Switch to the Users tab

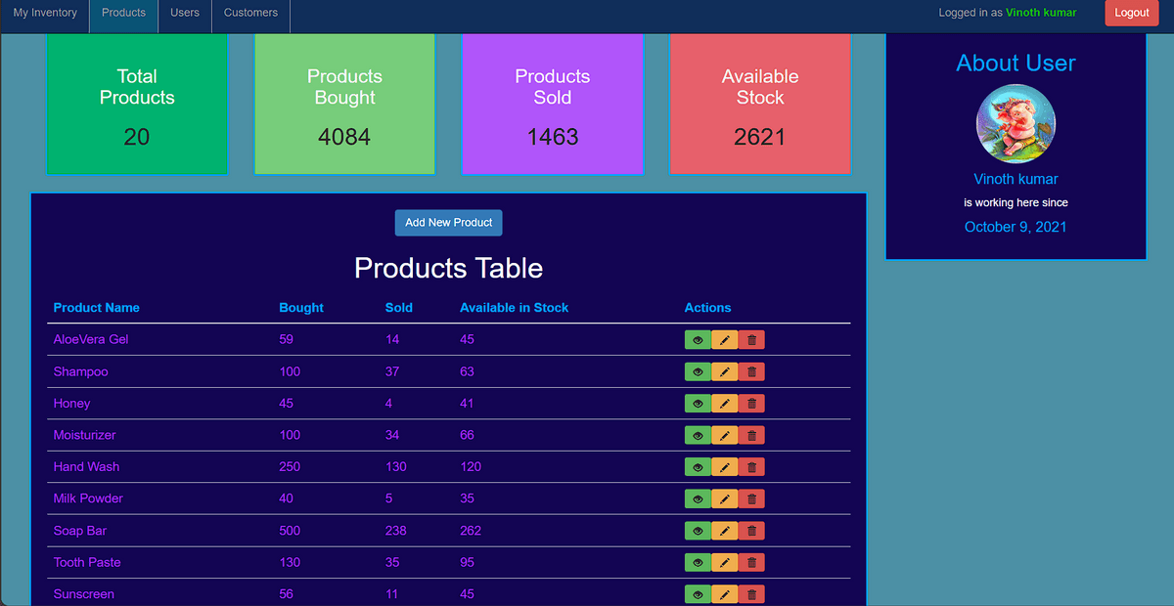(185, 13)
